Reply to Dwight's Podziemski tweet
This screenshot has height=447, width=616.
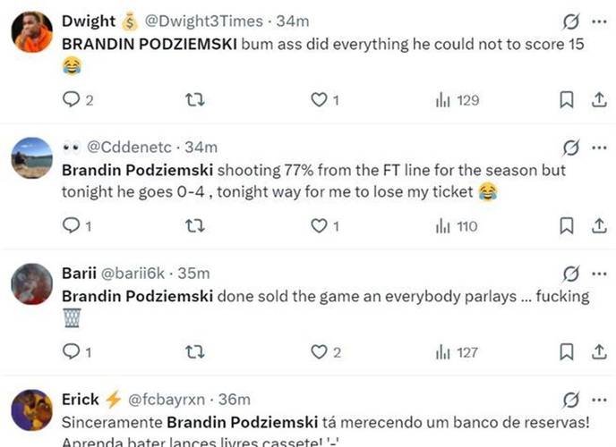[71, 100]
